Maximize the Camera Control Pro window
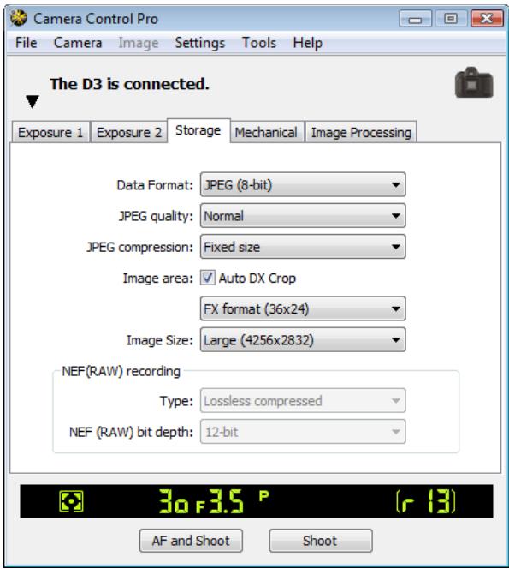 click(451, 19)
